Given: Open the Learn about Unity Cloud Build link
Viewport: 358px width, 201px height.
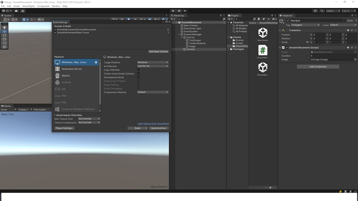Looking at the screenshot, I should click(153, 123).
